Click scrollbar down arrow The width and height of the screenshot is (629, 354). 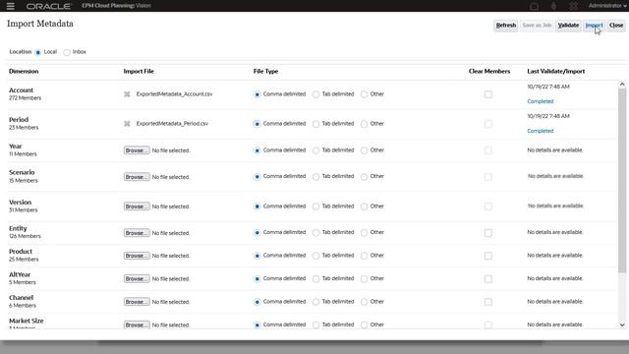point(622,325)
